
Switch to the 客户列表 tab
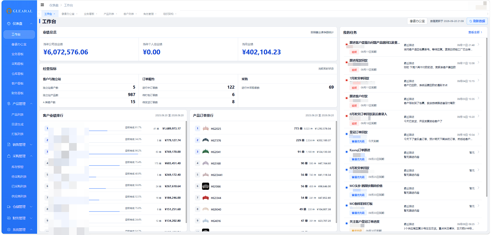tap(129, 14)
